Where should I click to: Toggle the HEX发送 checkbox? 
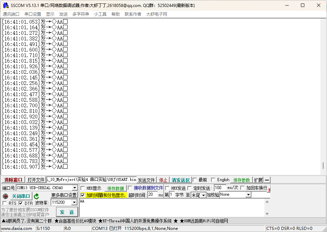pyautogui.click(x=167, y=188)
